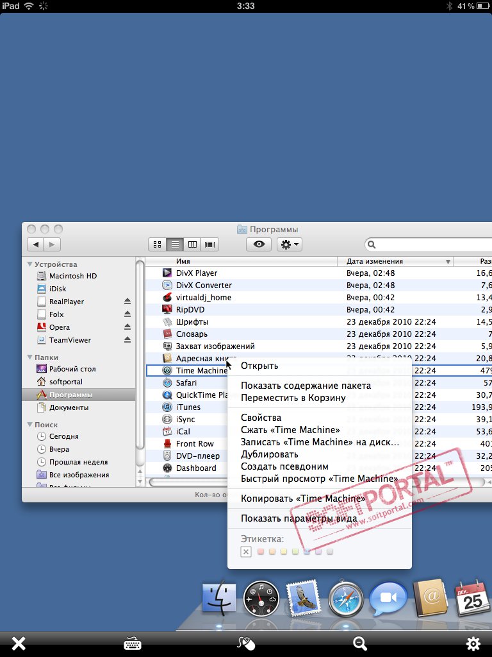
Task: Click the Finder search field
Action: point(429,244)
